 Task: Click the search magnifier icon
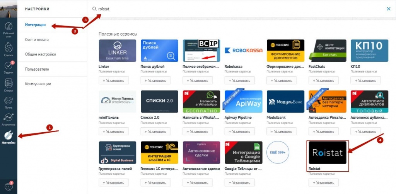(94, 9)
